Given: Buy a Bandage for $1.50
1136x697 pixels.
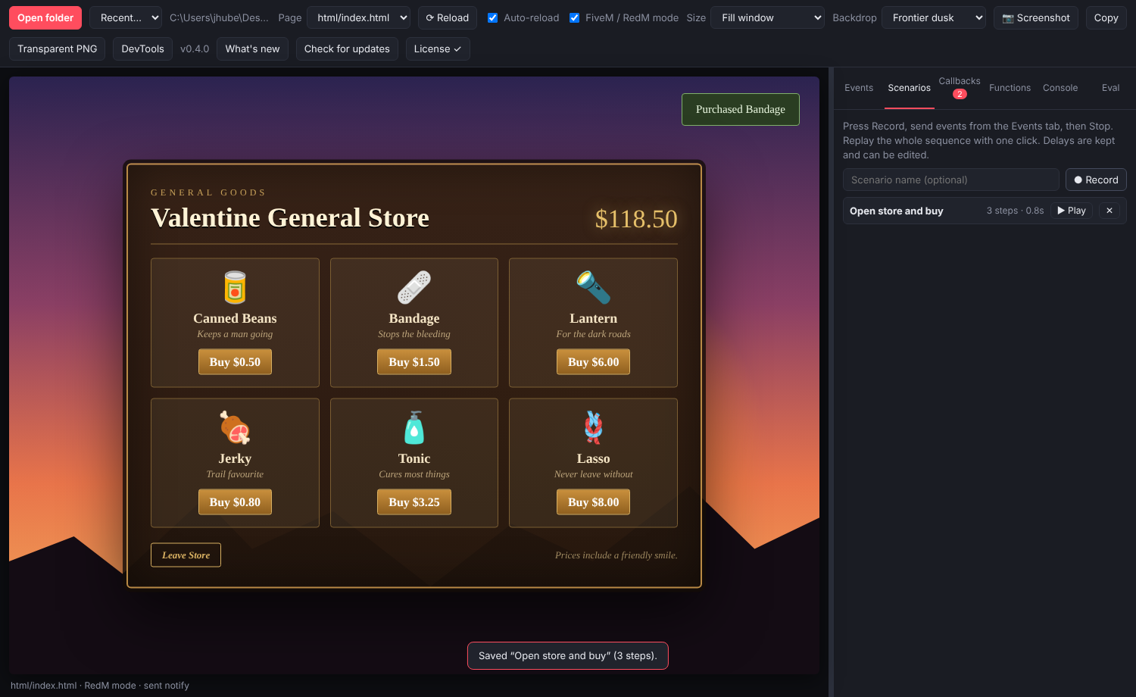Looking at the screenshot, I should coord(414,362).
